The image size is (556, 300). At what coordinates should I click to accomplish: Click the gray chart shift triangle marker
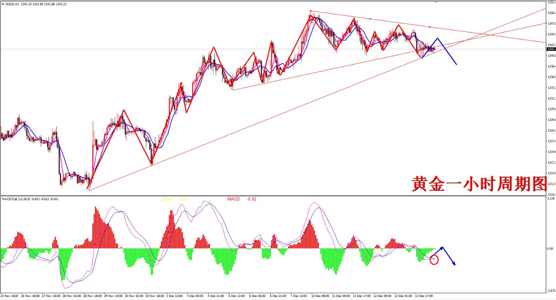coord(436,2)
